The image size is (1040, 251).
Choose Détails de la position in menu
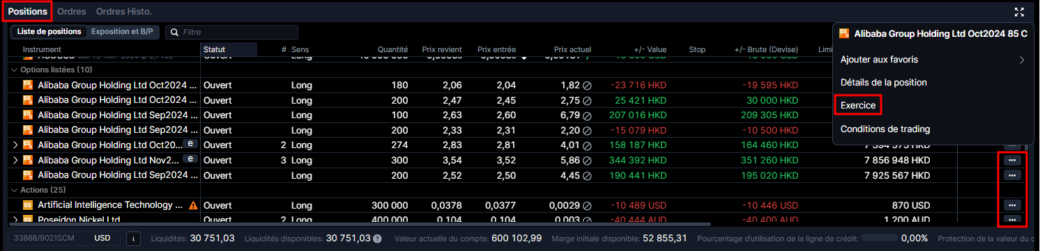pyautogui.click(x=884, y=82)
